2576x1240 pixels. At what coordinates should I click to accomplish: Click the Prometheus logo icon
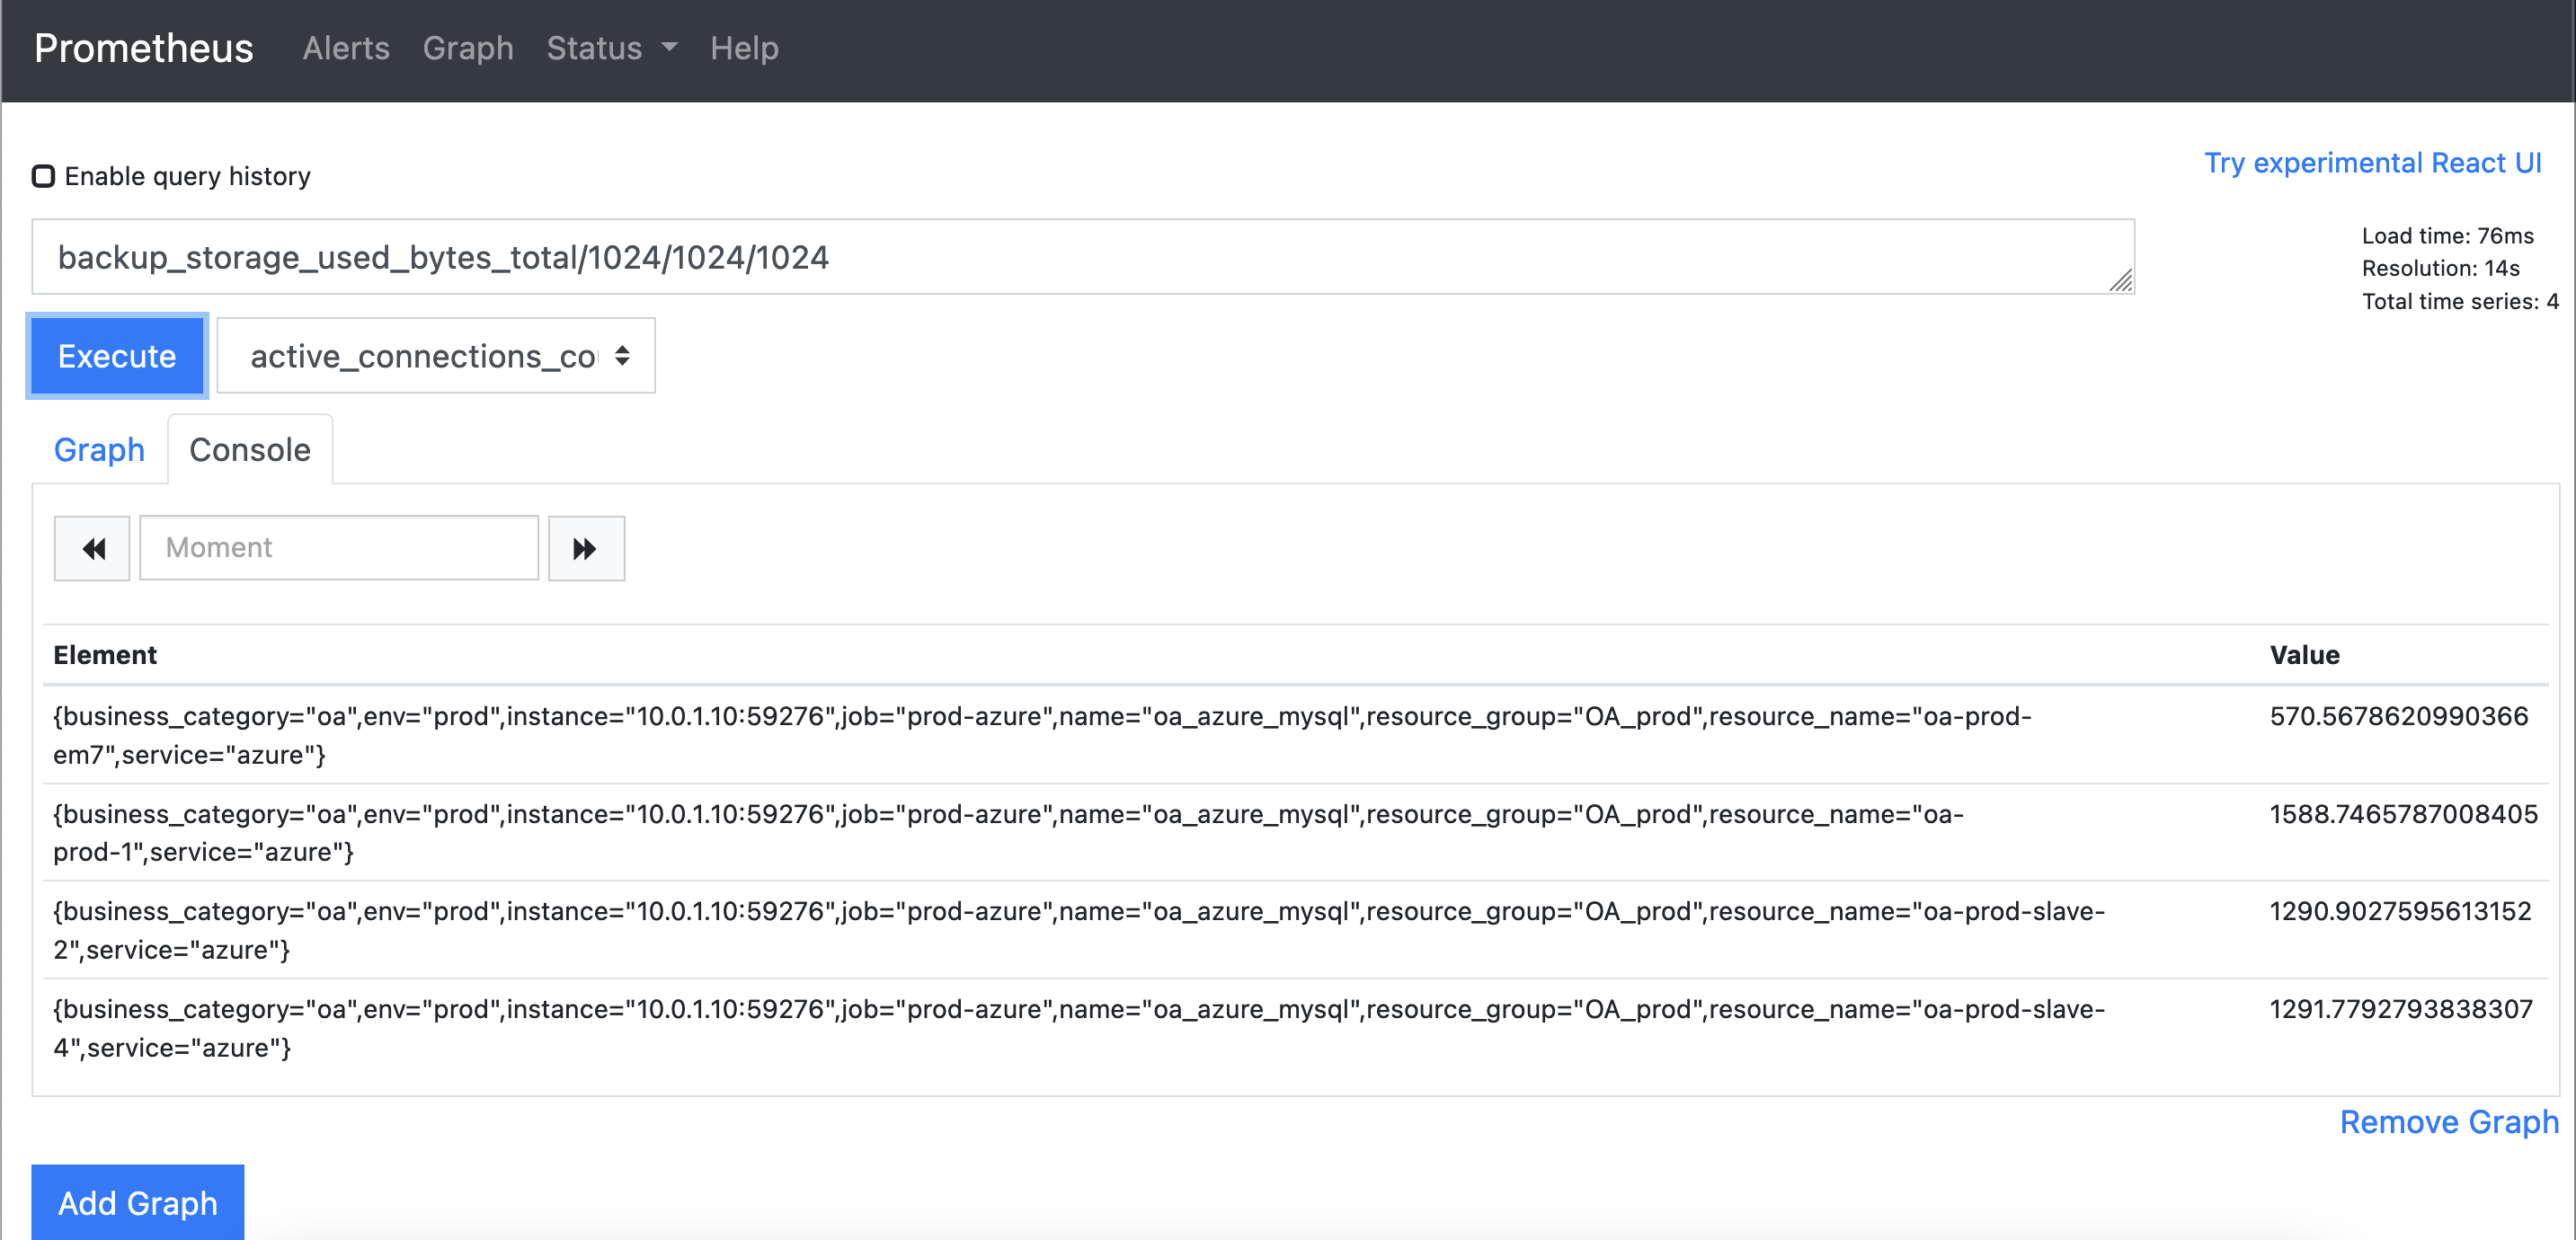[143, 48]
